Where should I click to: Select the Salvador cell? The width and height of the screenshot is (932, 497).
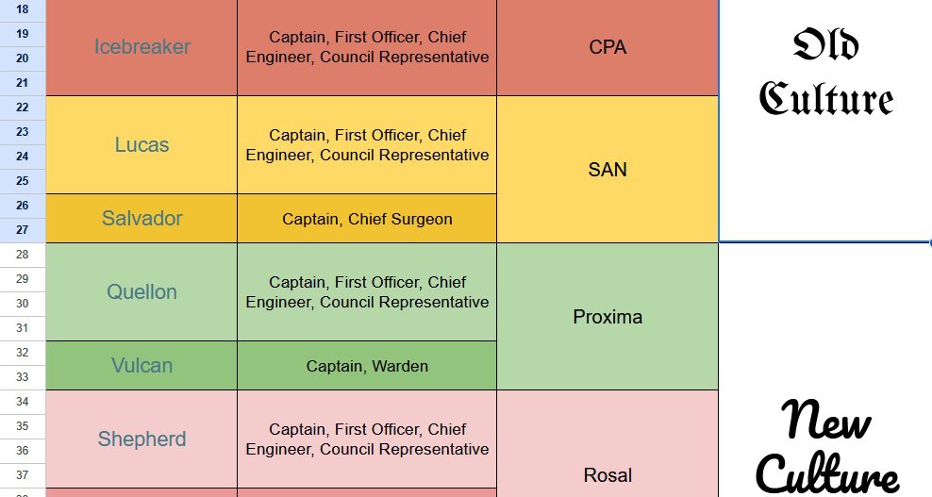pos(141,219)
